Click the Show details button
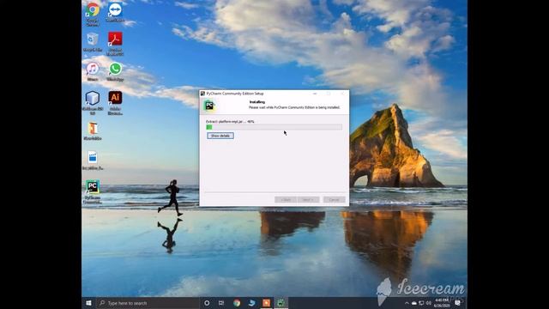 tap(220, 136)
